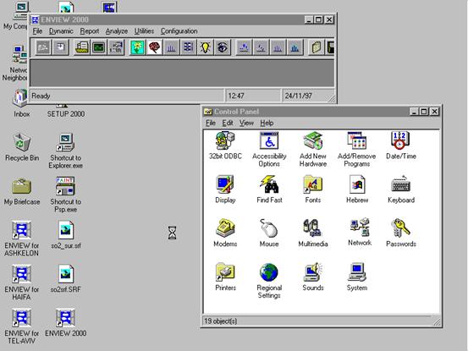Select the My Briefcase desktop icon
Viewport: 468px width, 351px height.
point(22,191)
